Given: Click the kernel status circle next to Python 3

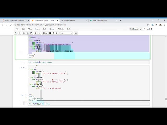Looking at the screenshot, I should coord(152,29).
